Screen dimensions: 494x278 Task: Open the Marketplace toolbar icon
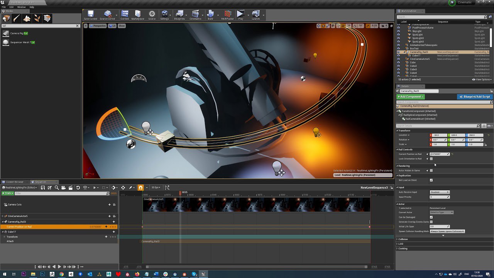(x=138, y=15)
